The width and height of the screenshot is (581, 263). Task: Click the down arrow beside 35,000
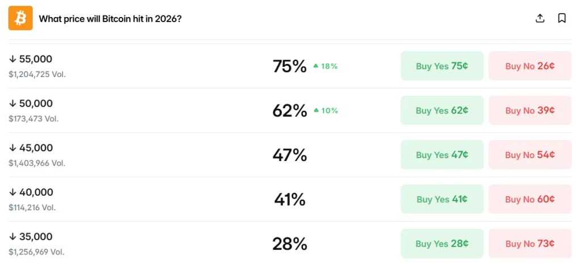point(12,237)
